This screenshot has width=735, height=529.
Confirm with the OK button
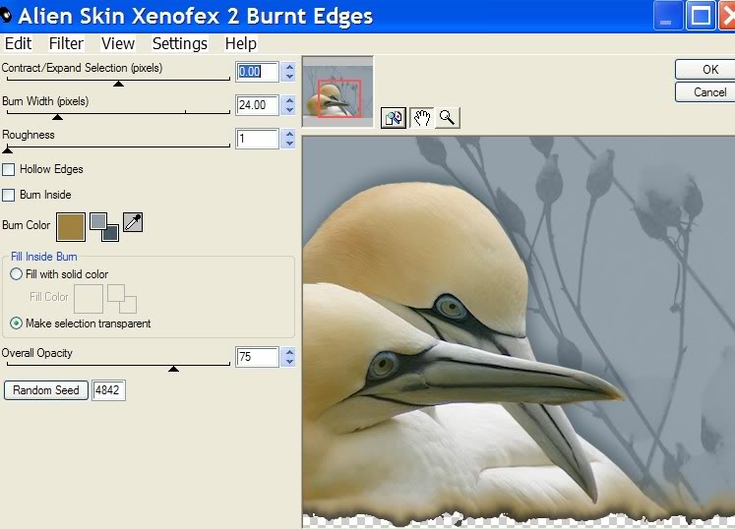tap(705, 70)
